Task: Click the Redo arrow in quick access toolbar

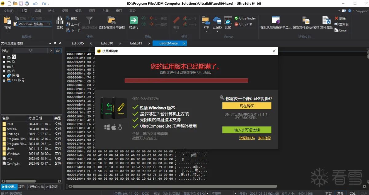Action: tap(44, 3)
